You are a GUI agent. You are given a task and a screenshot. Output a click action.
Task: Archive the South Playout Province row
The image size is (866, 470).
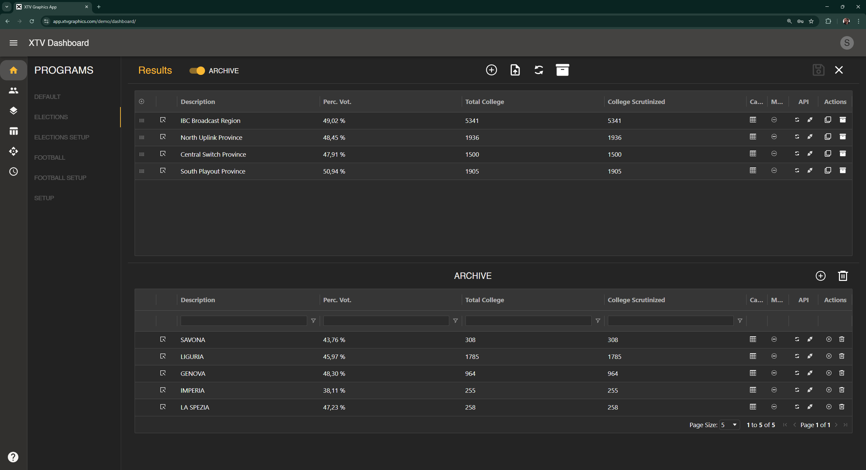pyautogui.click(x=843, y=171)
